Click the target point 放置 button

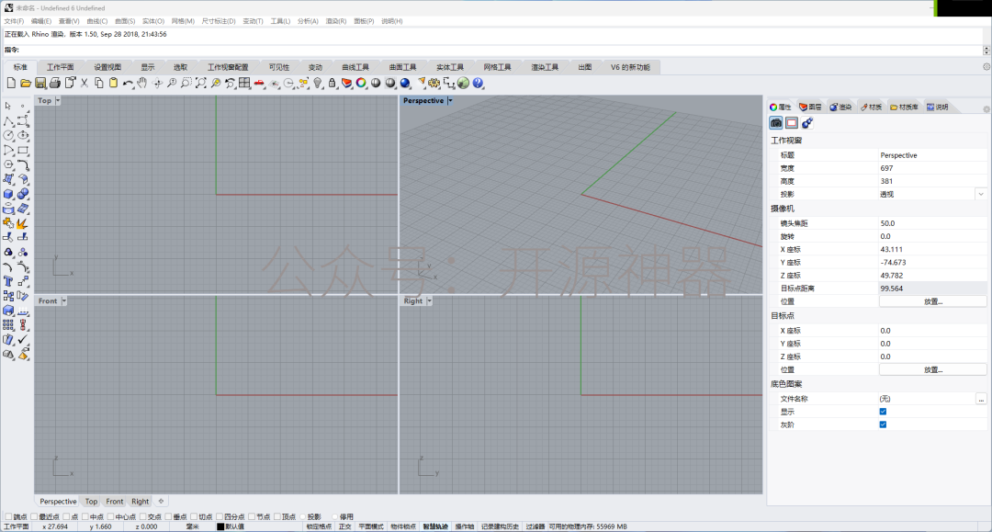(x=932, y=370)
